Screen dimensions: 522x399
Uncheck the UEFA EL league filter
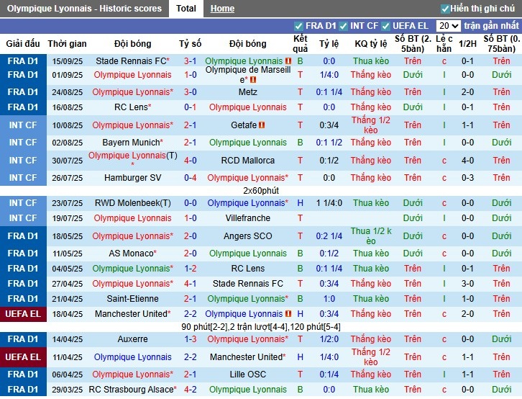[x=386, y=25]
